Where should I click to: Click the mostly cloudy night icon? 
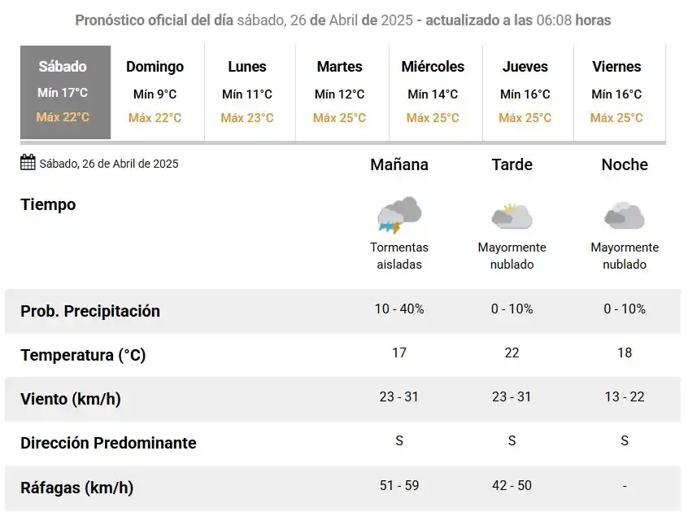tap(624, 216)
